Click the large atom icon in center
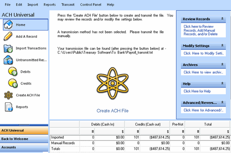231x153 pixels. pos(112,84)
